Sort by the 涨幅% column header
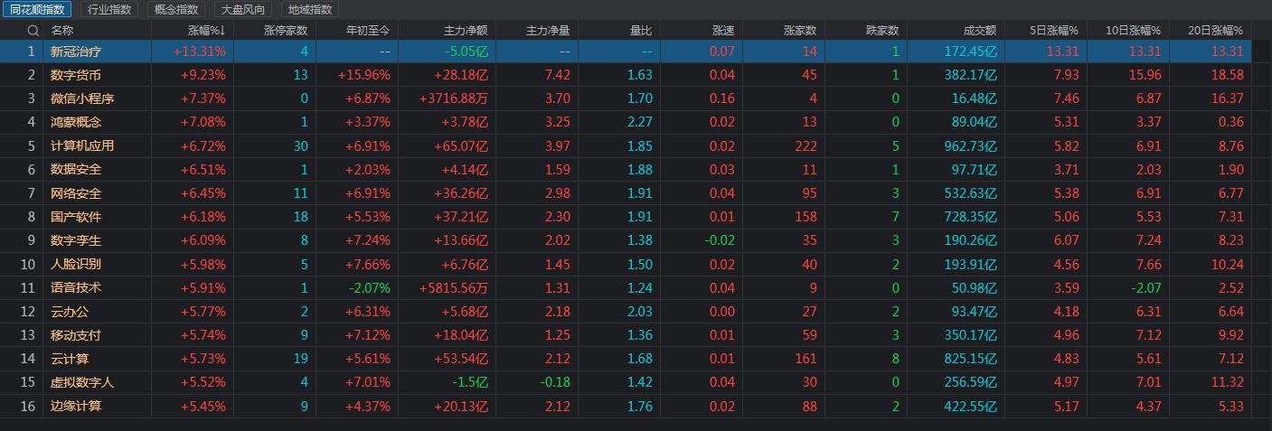The height and width of the screenshot is (431, 1272). (206, 31)
